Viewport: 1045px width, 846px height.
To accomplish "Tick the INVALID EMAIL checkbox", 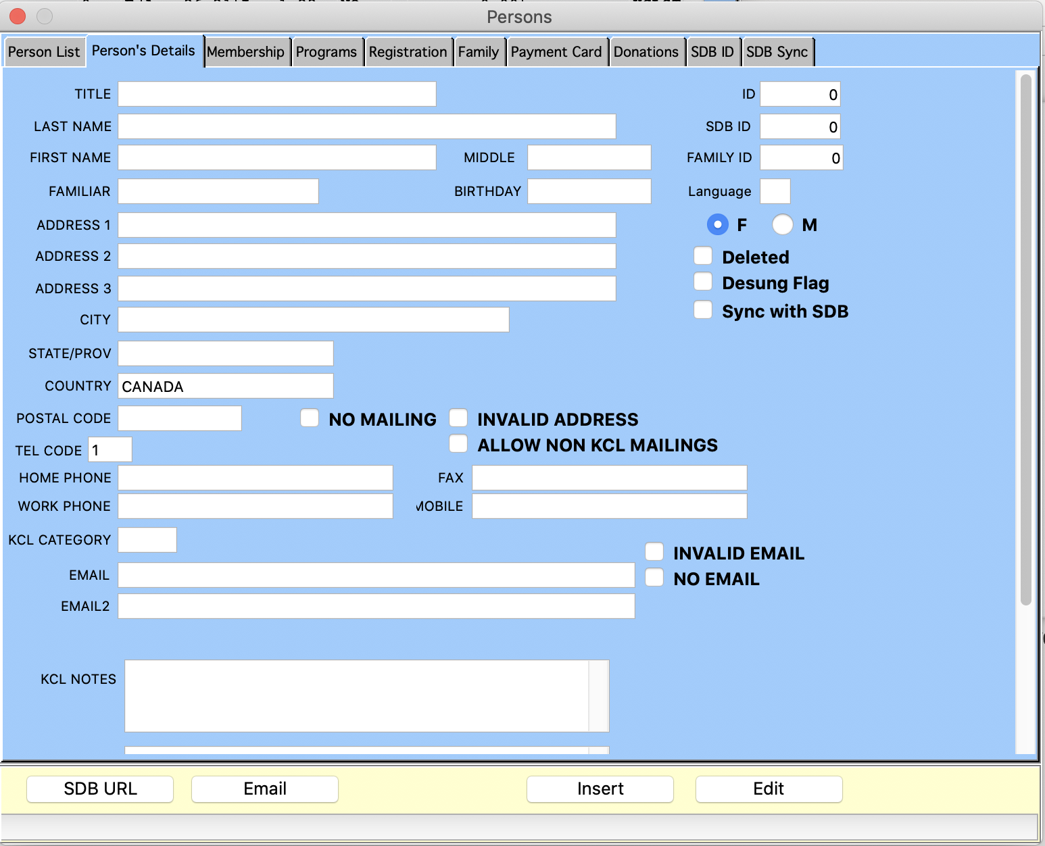I will click(x=654, y=552).
